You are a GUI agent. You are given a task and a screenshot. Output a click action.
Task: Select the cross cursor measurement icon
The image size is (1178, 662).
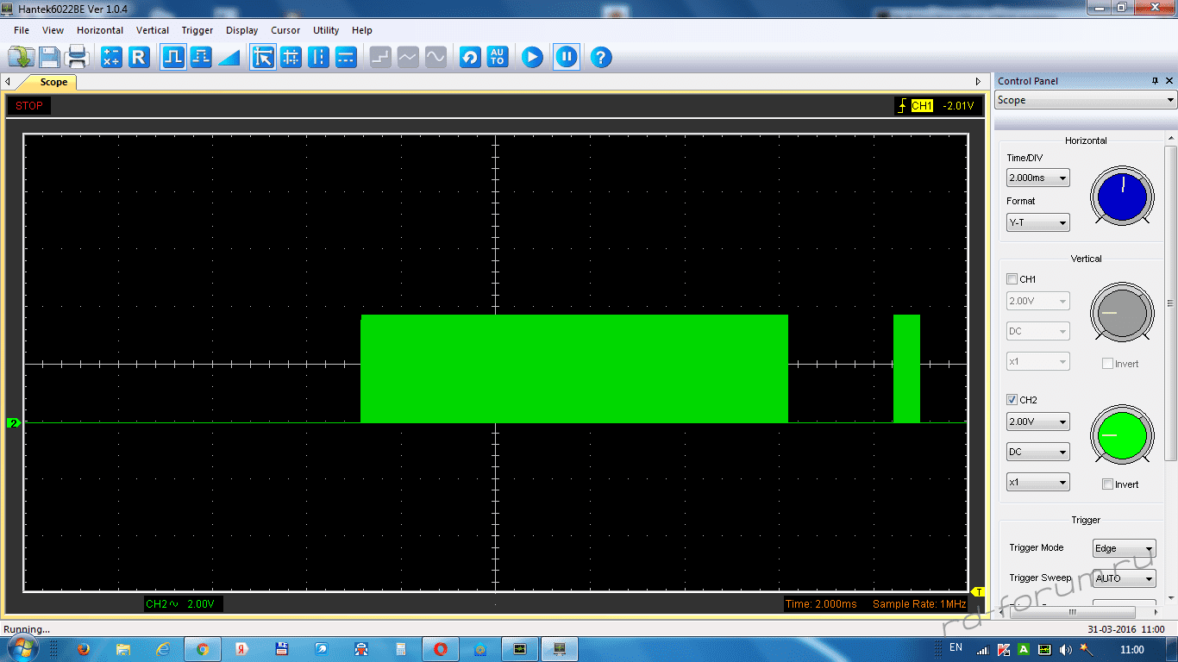click(291, 58)
